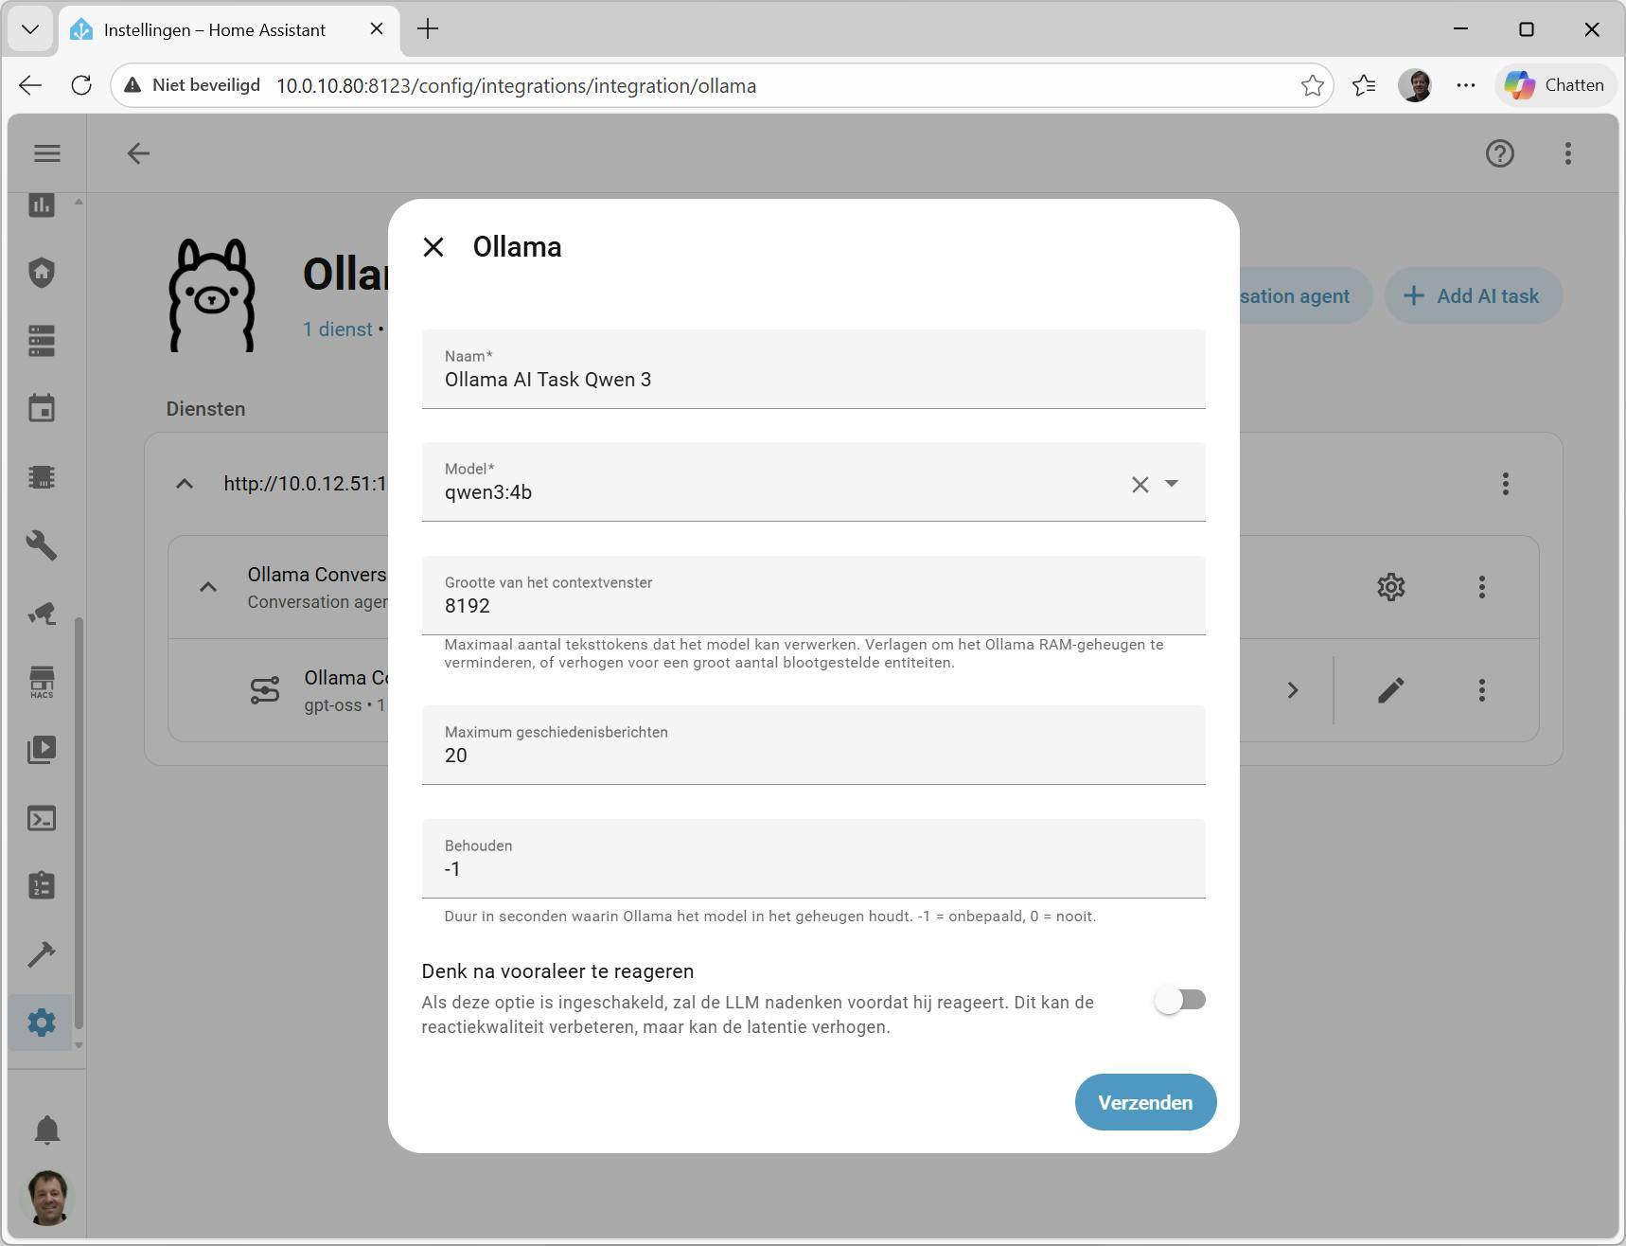Go back using the Home Assistant back arrow

click(x=138, y=153)
